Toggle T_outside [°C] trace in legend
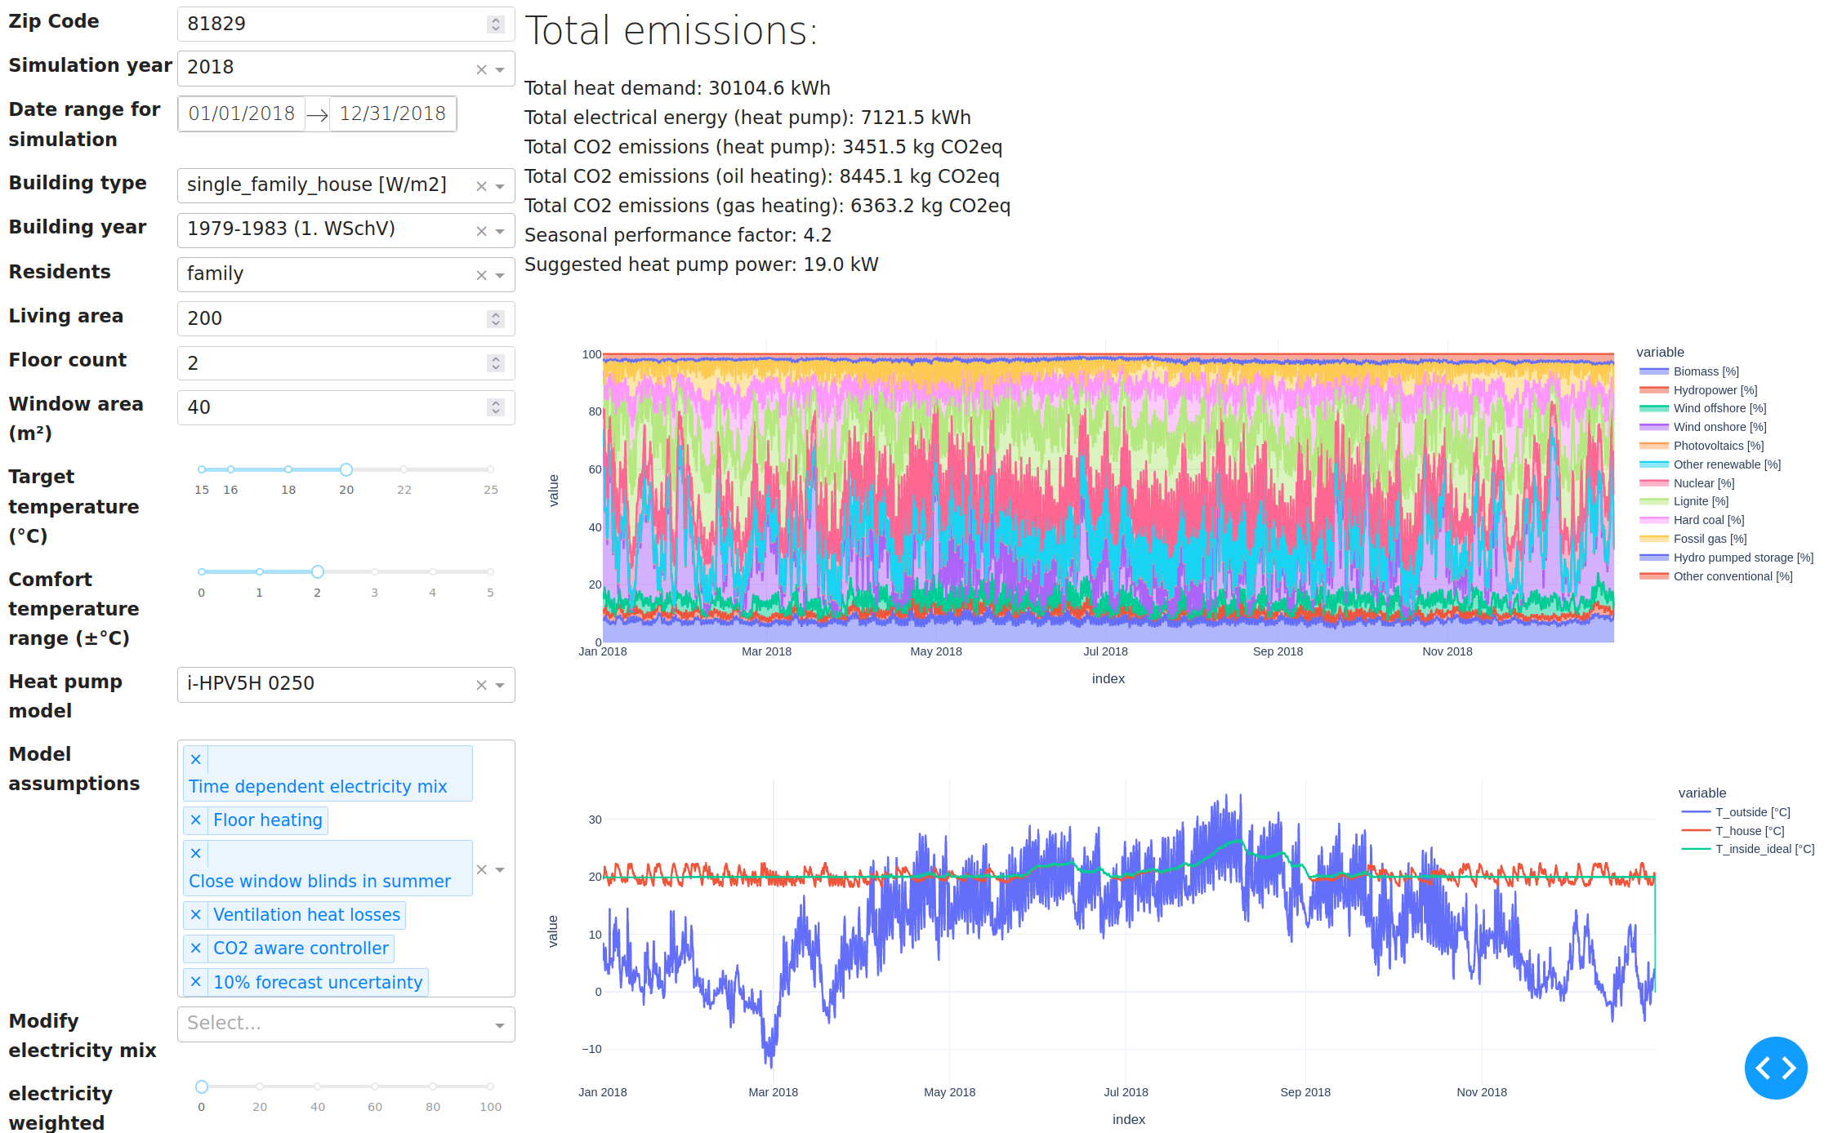1842x1133 pixels. (x=1752, y=812)
